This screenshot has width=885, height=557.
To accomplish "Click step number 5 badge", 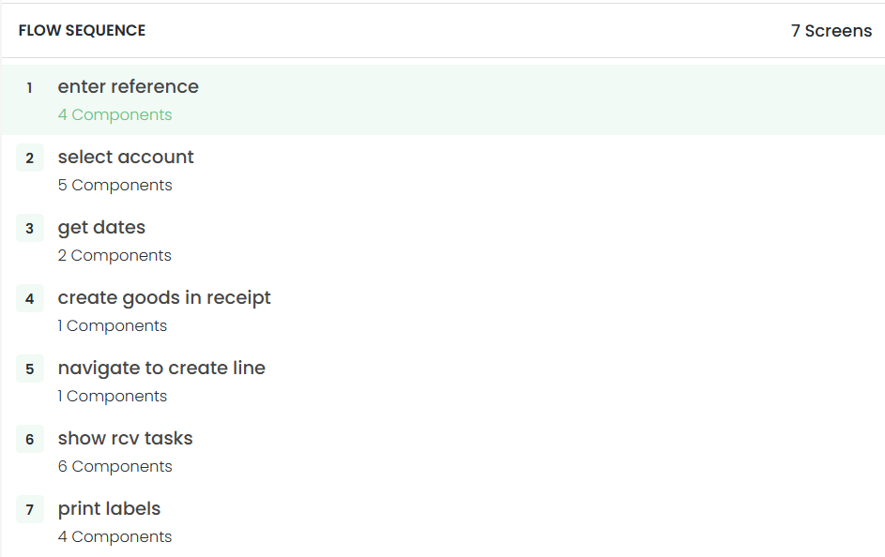I will pos(30,369).
